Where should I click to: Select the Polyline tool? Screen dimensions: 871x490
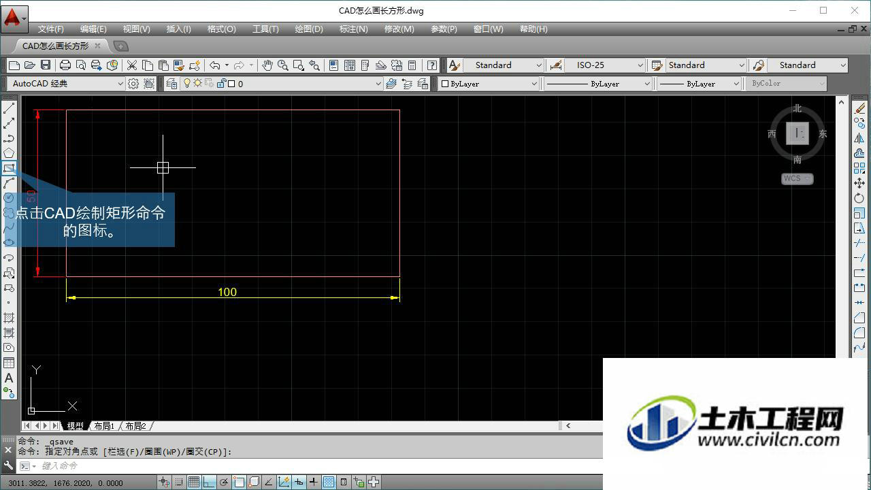point(9,138)
